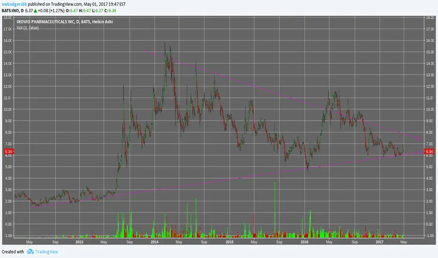
Task: Click the 3.00 label on right price axis
Action: pyautogui.click(x=430, y=190)
